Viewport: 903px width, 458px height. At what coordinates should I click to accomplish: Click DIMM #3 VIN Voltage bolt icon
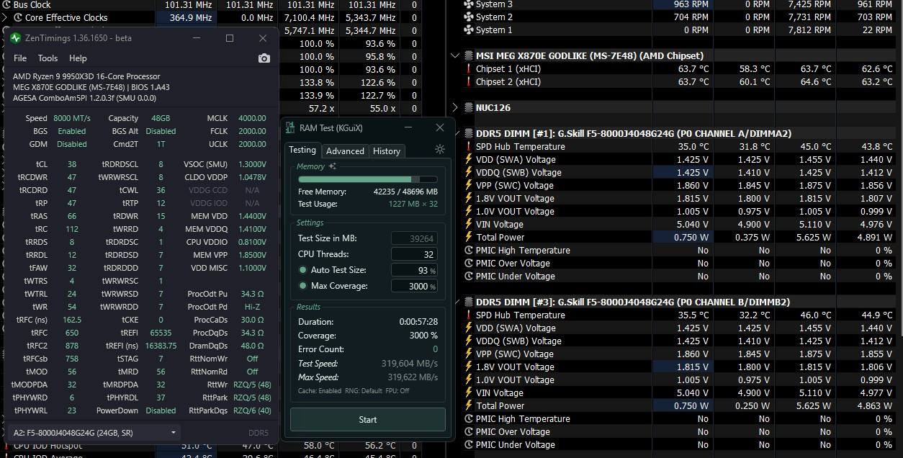(469, 392)
